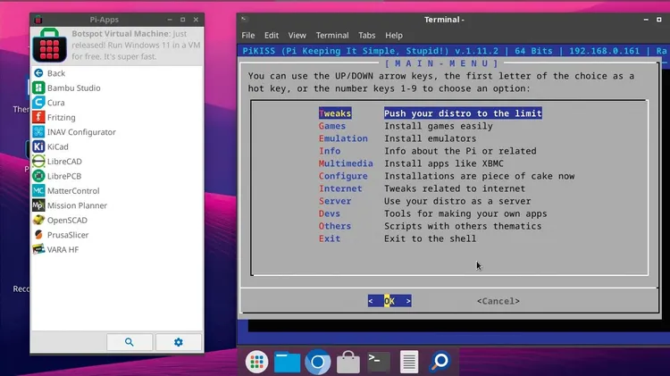Select the Games option in main menu
This screenshot has height=376, width=670.
(x=331, y=126)
